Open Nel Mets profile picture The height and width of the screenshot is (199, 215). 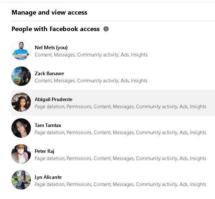[21, 50]
